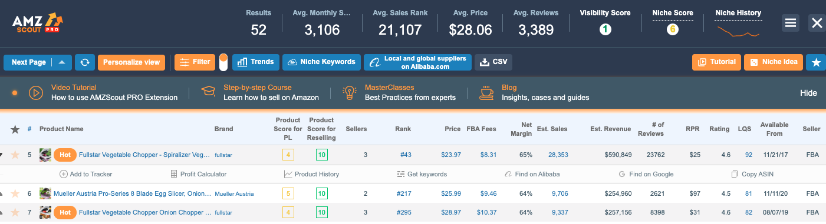Hide the tutorial banner

click(x=808, y=93)
